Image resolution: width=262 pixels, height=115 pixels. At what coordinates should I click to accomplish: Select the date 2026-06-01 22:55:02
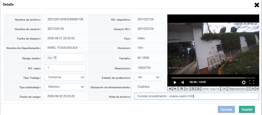(61, 38)
